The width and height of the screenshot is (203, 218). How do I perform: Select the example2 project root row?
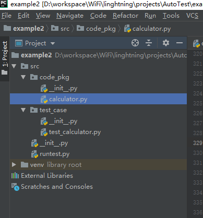(x=98, y=55)
